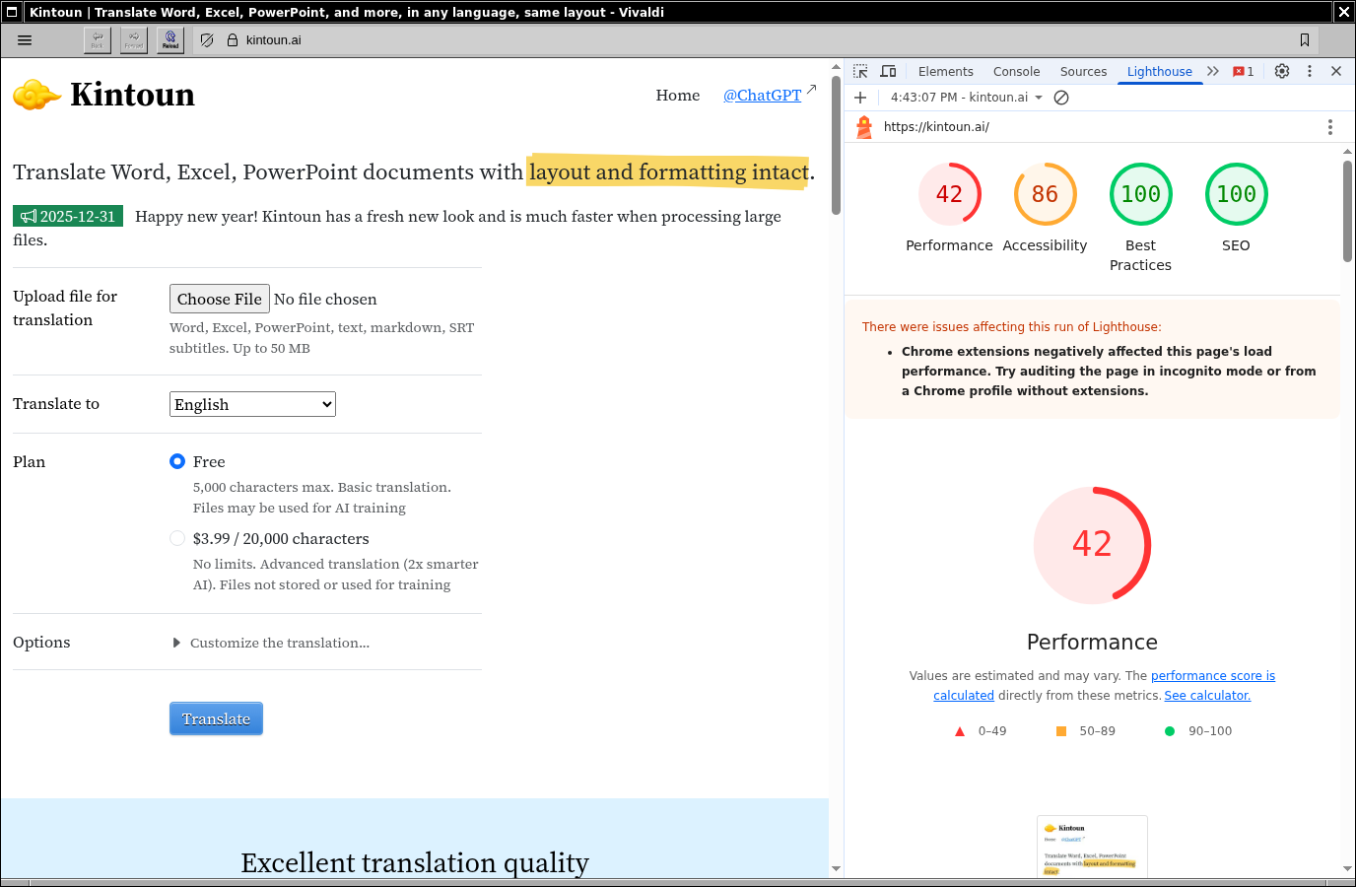Select the Free plan radio button
The width and height of the screenshot is (1356, 887).
pos(177,461)
